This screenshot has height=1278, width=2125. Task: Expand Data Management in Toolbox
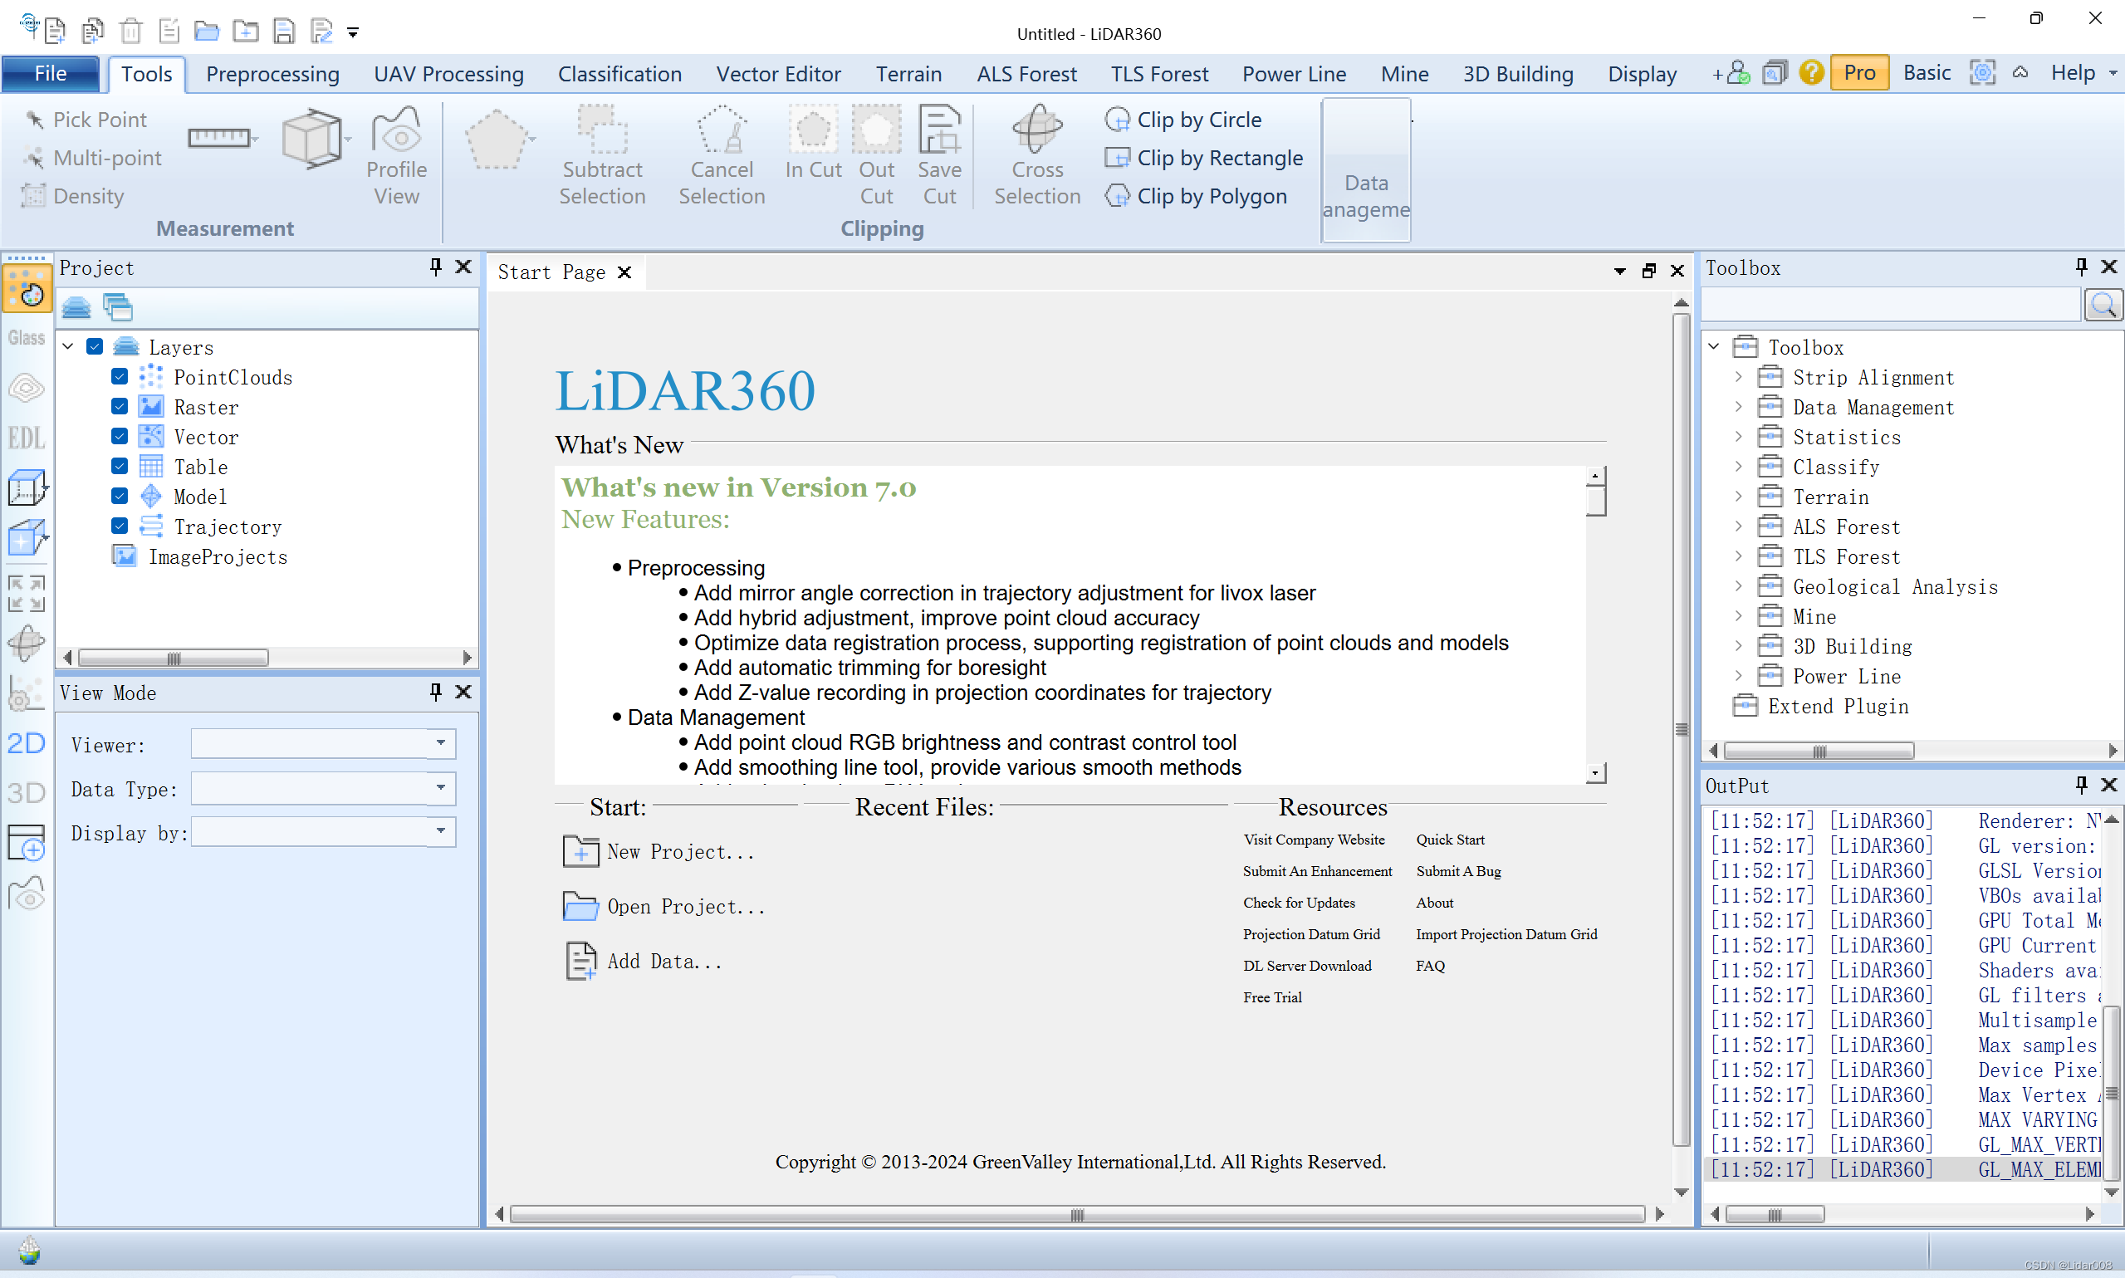(1737, 406)
